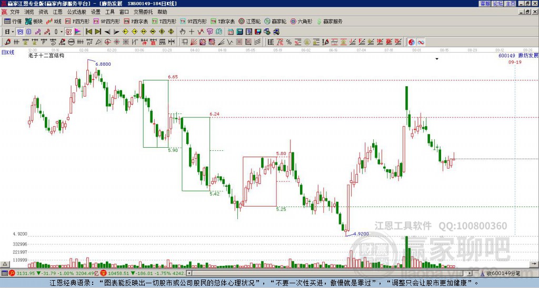Click the 收600149分笔 status entry

tap(503, 273)
